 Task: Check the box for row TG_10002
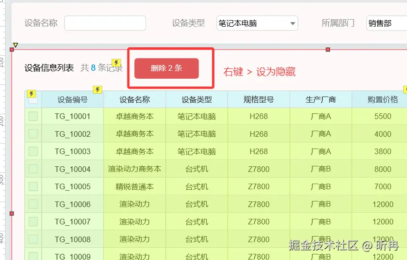[33, 134]
